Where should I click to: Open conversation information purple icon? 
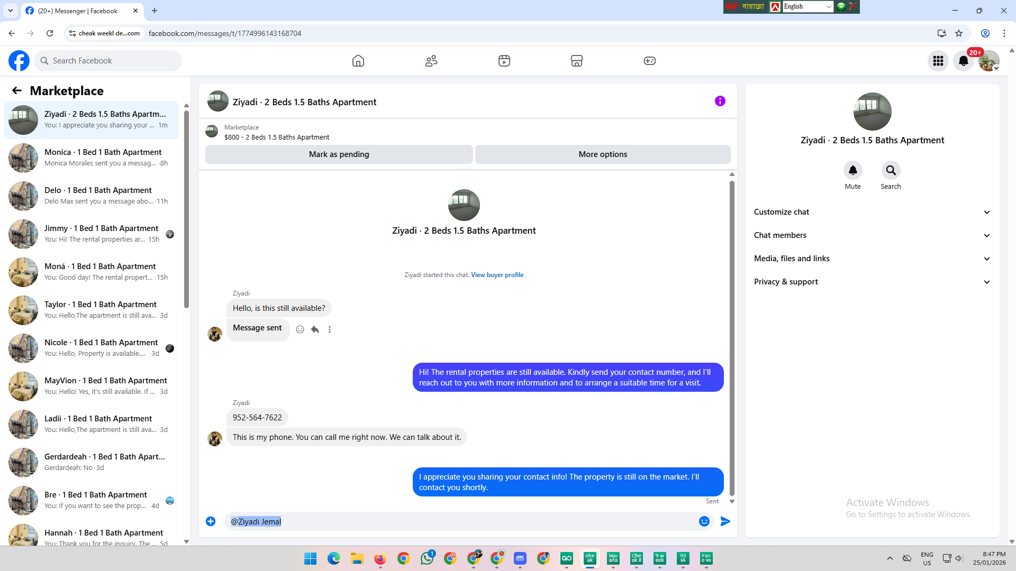point(720,101)
